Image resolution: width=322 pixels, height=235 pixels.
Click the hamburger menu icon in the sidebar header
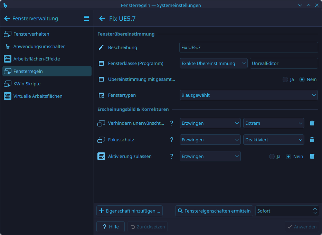coord(86,18)
